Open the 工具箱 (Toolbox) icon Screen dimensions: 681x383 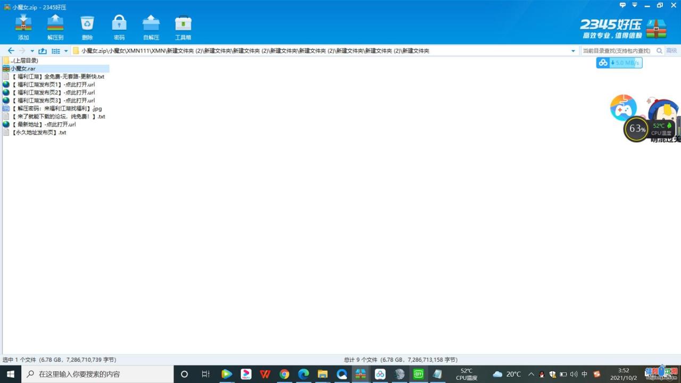pos(183,27)
